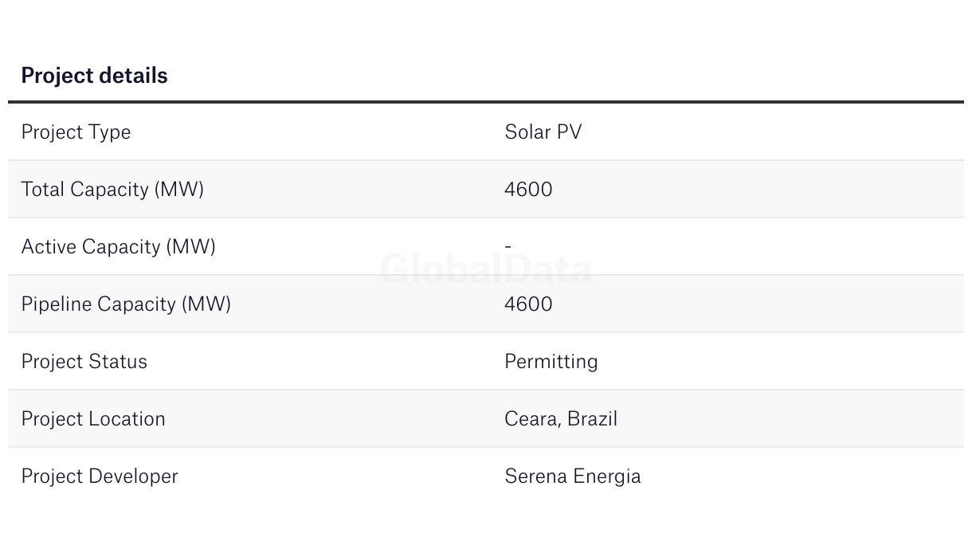
Task: Click the Ceara, Brazil location text
Action: pos(561,419)
